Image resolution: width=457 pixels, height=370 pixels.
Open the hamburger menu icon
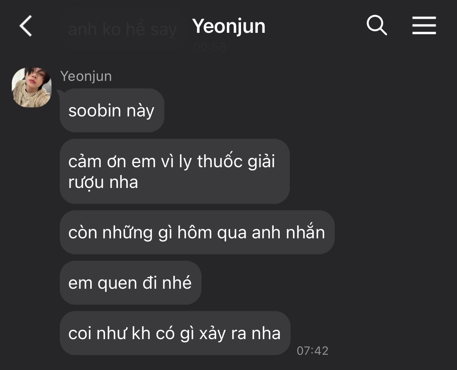pyautogui.click(x=424, y=25)
